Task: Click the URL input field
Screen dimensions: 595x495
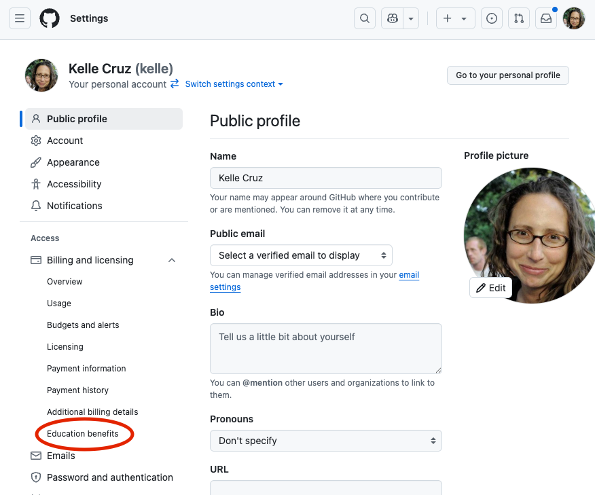Action: coord(326,488)
